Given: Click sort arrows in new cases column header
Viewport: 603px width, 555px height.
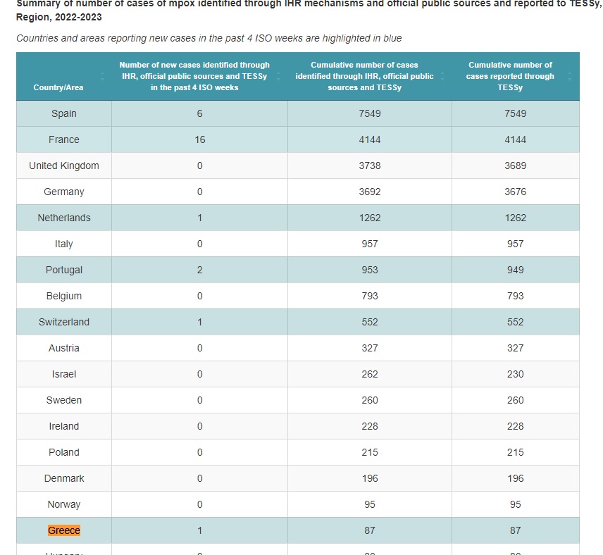Looking at the screenshot, I should 280,76.
